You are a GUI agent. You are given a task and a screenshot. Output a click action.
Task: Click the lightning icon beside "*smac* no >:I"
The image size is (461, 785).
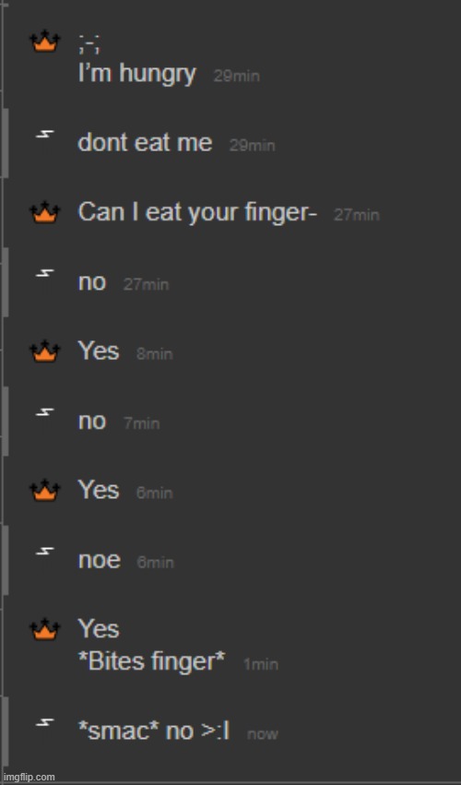(x=45, y=722)
